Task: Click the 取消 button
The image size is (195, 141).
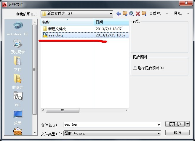Action: [178, 132]
